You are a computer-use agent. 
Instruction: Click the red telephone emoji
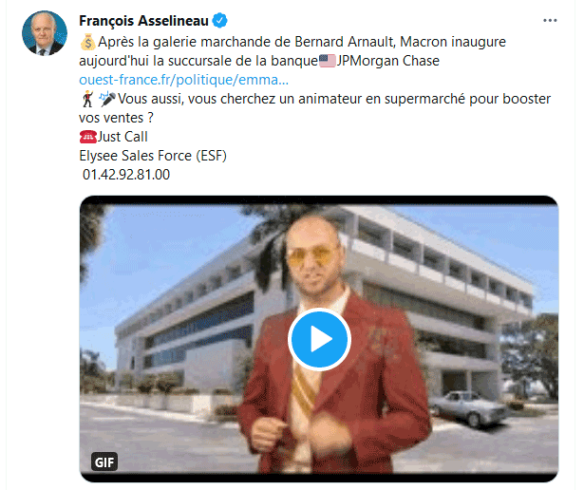(x=88, y=137)
